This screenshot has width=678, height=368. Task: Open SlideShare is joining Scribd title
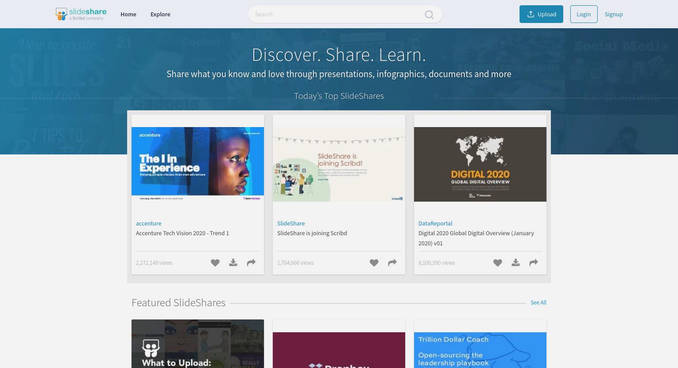pos(312,233)
